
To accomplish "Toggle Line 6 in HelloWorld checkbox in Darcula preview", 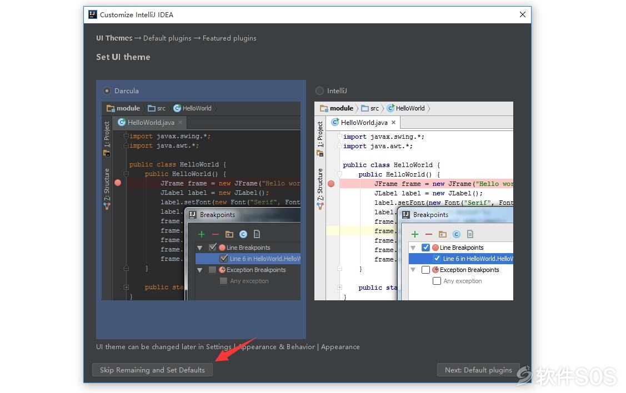I will [x=223, y=259].
